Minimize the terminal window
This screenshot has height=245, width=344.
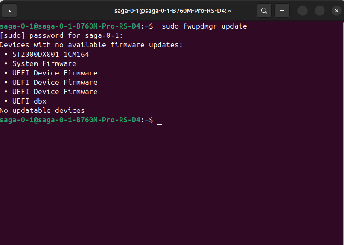tap(303, 11)
